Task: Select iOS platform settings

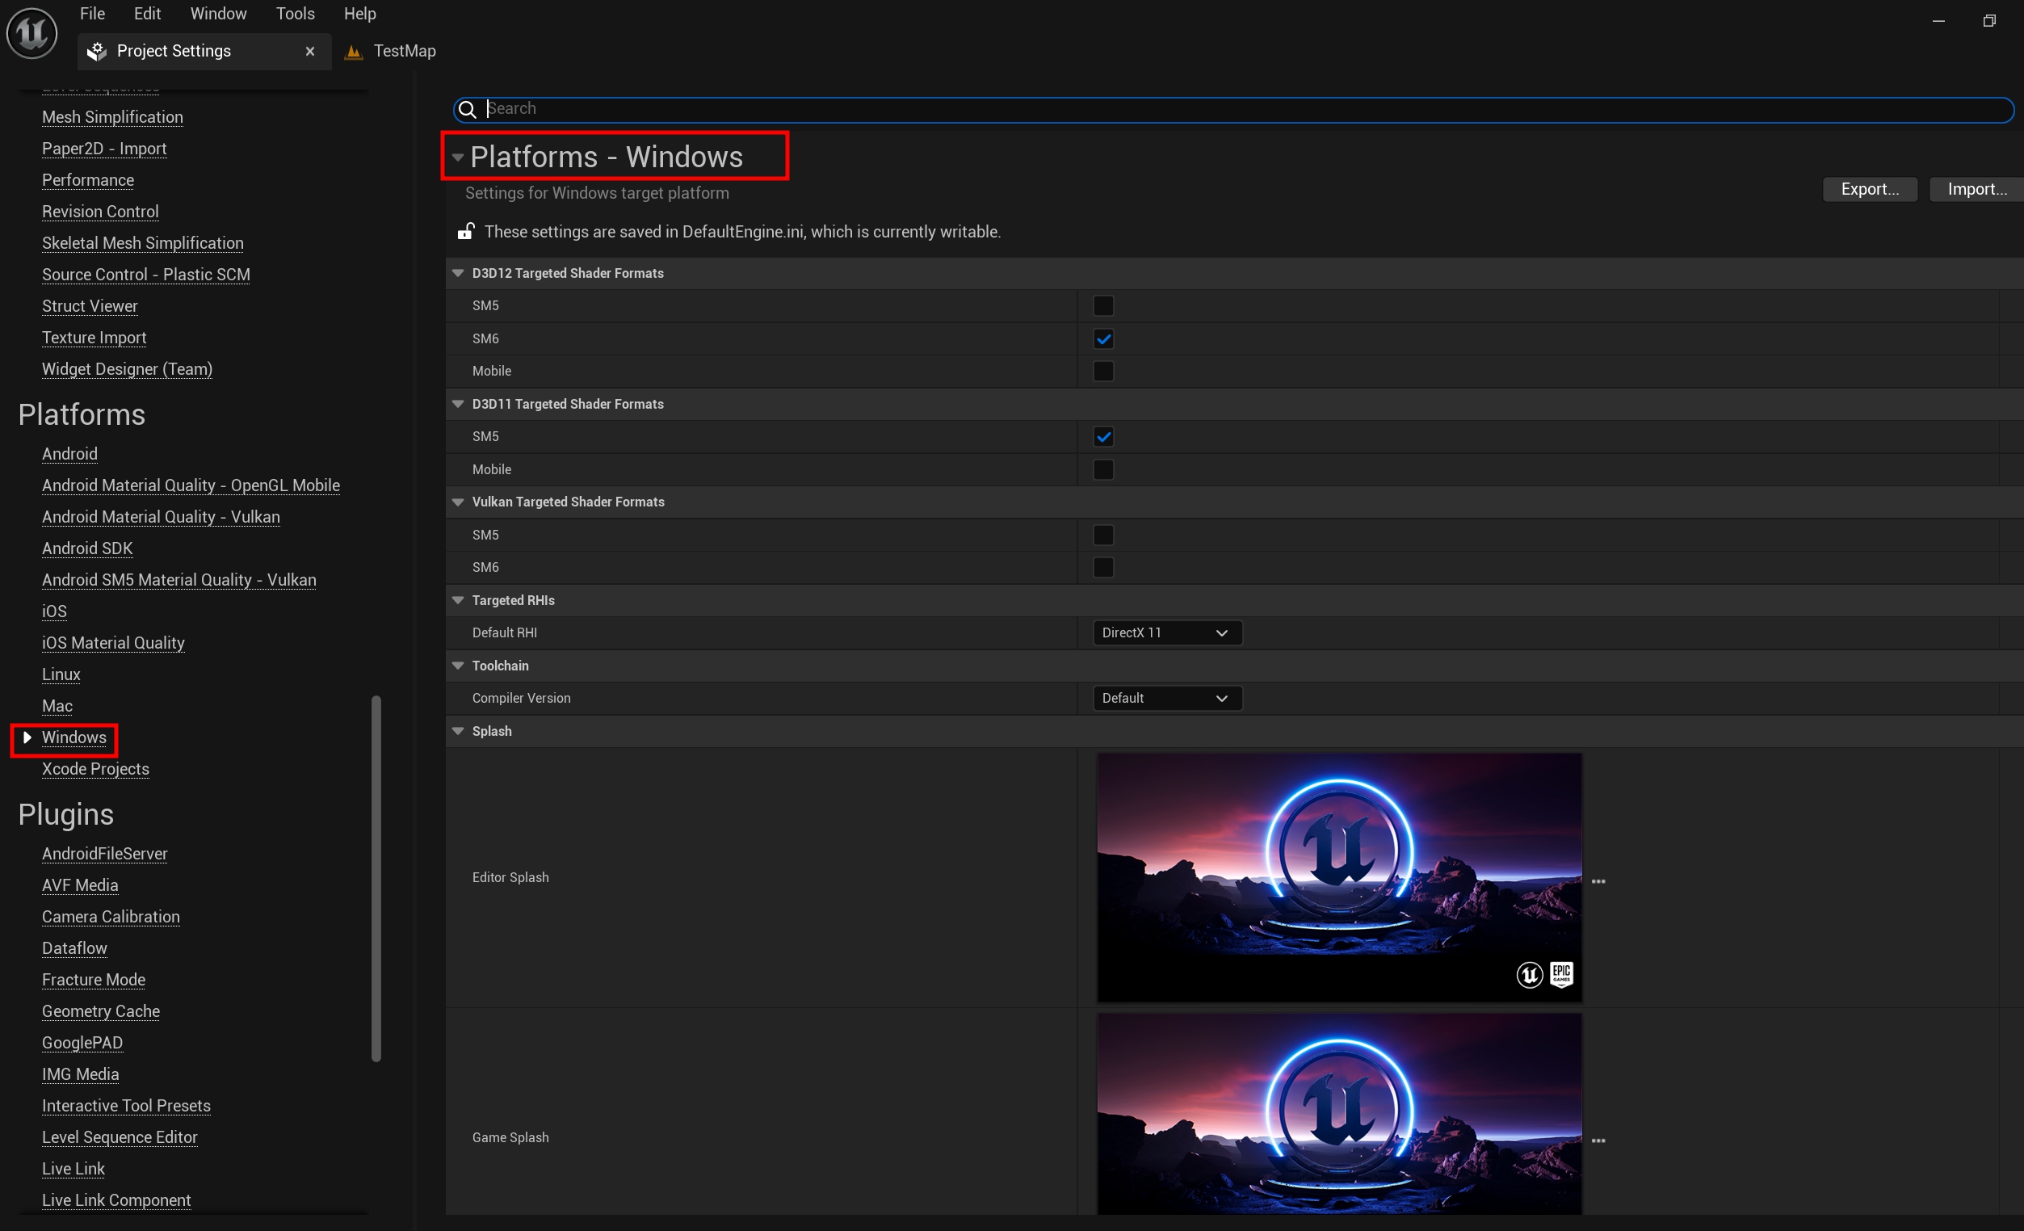Action: (x=54, y=611)
